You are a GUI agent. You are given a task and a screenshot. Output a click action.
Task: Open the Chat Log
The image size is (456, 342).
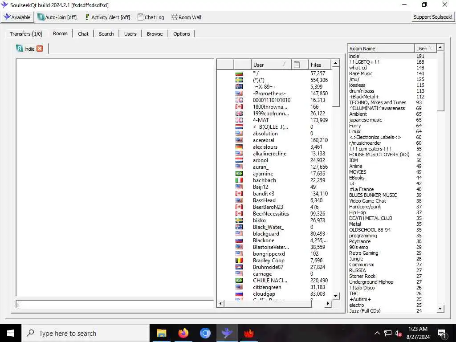(151, 17)
